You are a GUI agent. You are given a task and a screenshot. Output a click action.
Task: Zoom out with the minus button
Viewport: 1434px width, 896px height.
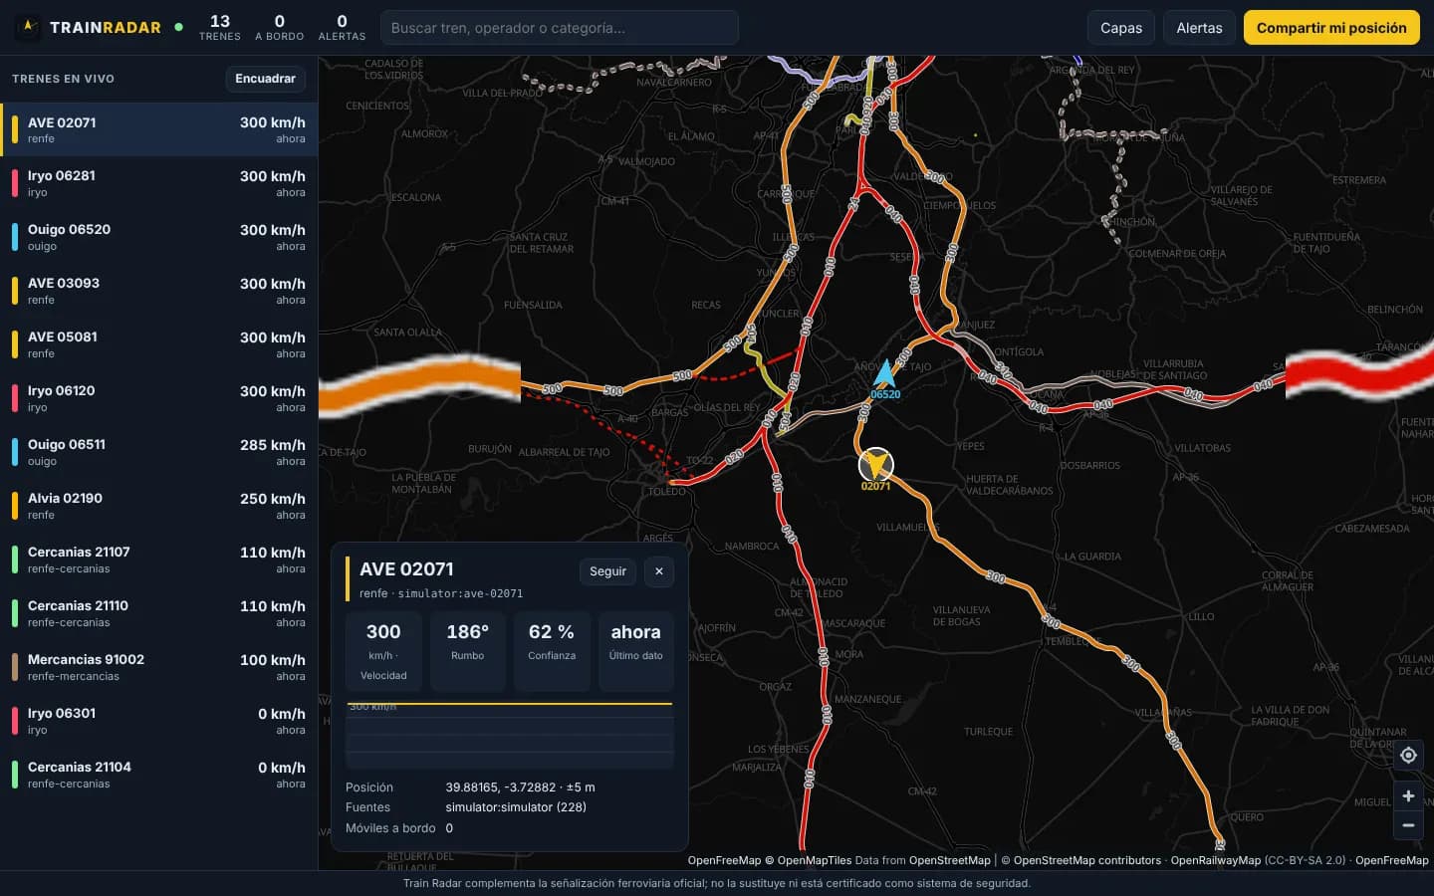pos(1408,825)
